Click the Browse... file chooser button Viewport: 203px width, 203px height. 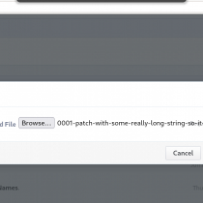pyautogui.click(x=37, y=123)
